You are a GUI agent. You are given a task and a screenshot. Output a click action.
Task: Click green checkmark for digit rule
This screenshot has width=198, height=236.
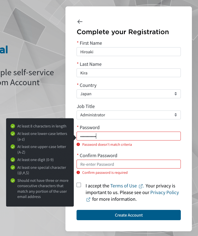[x=13, y=160]
